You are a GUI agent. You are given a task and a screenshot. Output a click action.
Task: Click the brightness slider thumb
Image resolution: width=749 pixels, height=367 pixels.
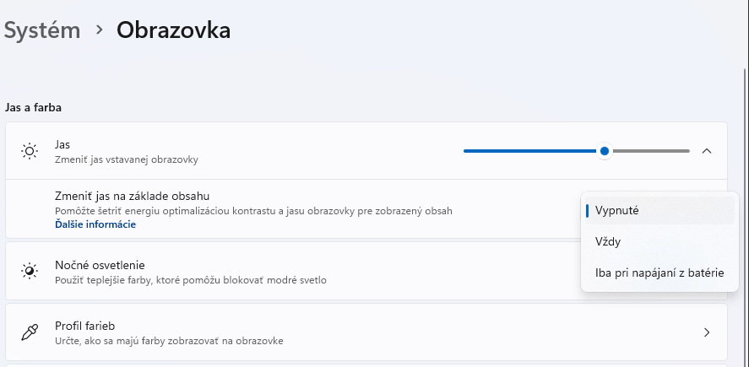605,151
